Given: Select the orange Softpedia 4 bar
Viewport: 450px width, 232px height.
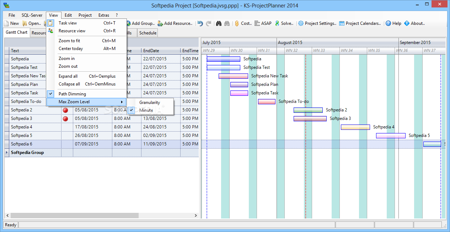Looking at the screenshot, I should 355,127.
